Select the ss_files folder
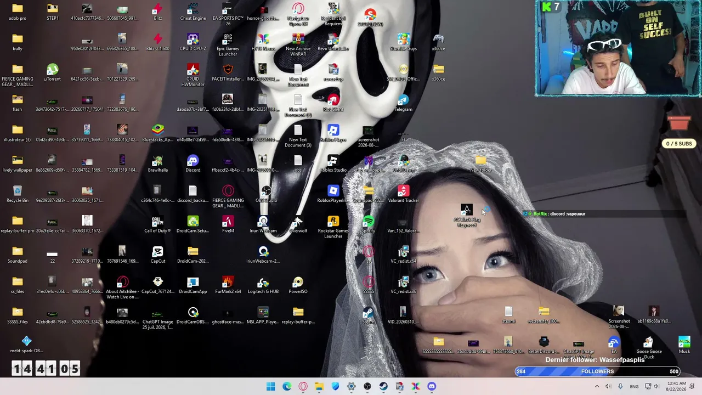Image resolution: width=702 pixels, height=395 pixels. pyautogui.click(x=18, y=285)
